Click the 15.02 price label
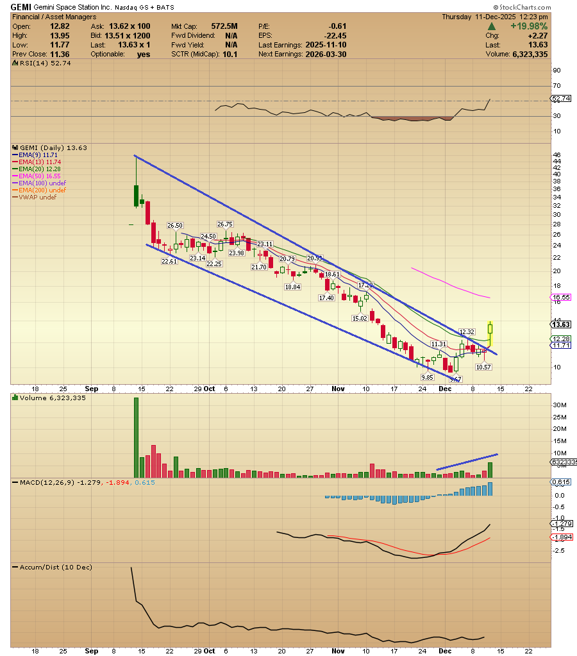The width and height of the screenshot is (577, 656). (x=360, y=318)
